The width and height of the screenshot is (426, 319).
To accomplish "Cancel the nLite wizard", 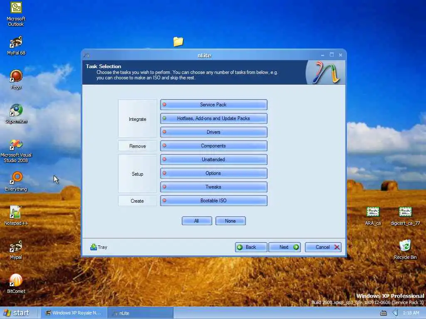I will pos(323,247).
